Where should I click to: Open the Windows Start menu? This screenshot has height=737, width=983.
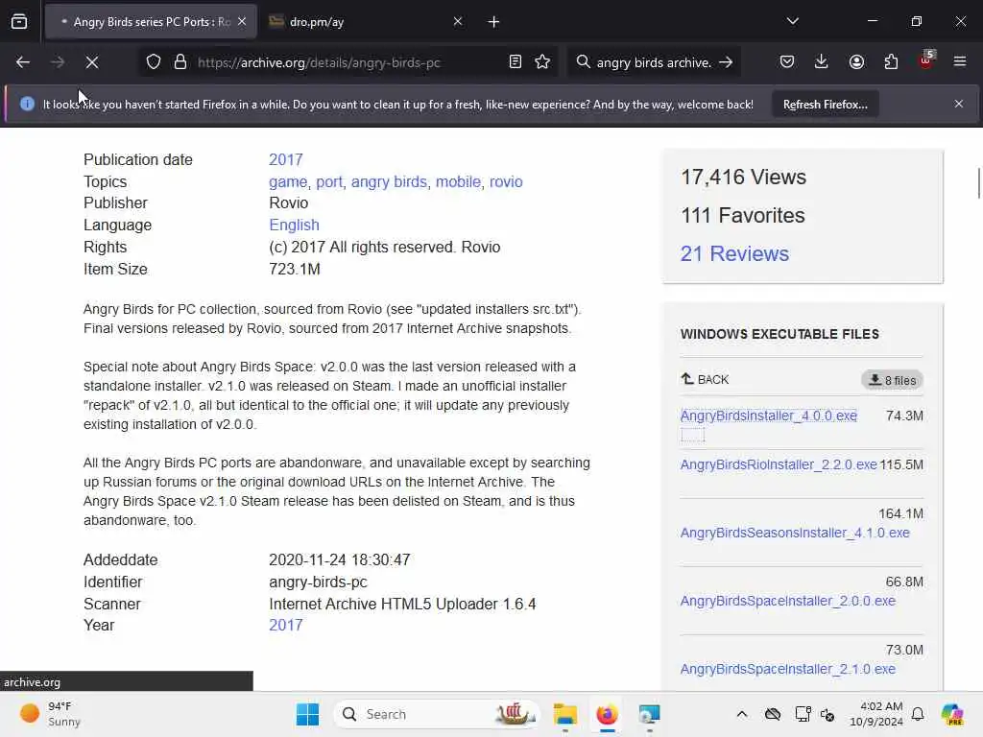(307, 714)
